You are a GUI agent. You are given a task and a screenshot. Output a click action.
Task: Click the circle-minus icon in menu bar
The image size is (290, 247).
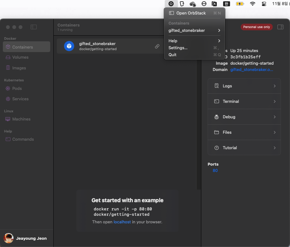[204, 4]
